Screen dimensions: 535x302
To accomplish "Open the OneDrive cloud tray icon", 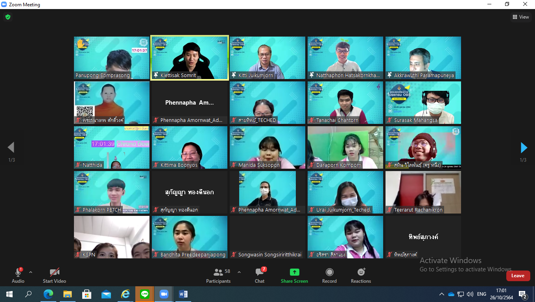I will click(451, 294).
